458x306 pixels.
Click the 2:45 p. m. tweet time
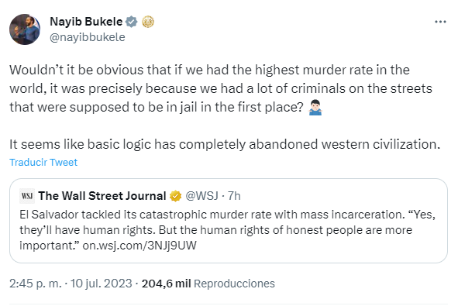[x=36, y=284]
